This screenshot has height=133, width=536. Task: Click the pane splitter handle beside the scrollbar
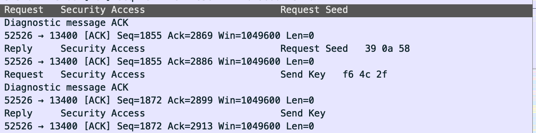point(534,68)
